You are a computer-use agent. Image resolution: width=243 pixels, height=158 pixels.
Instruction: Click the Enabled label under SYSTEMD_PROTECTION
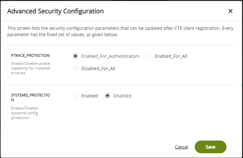[90, 96]
